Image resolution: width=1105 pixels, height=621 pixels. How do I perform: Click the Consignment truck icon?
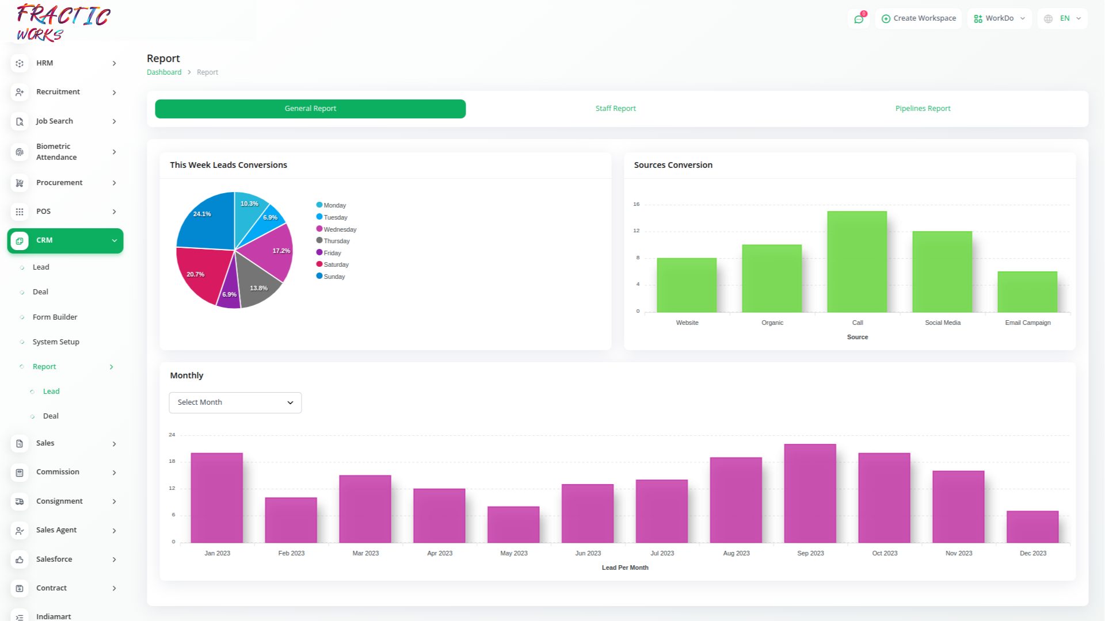(20, 501)
